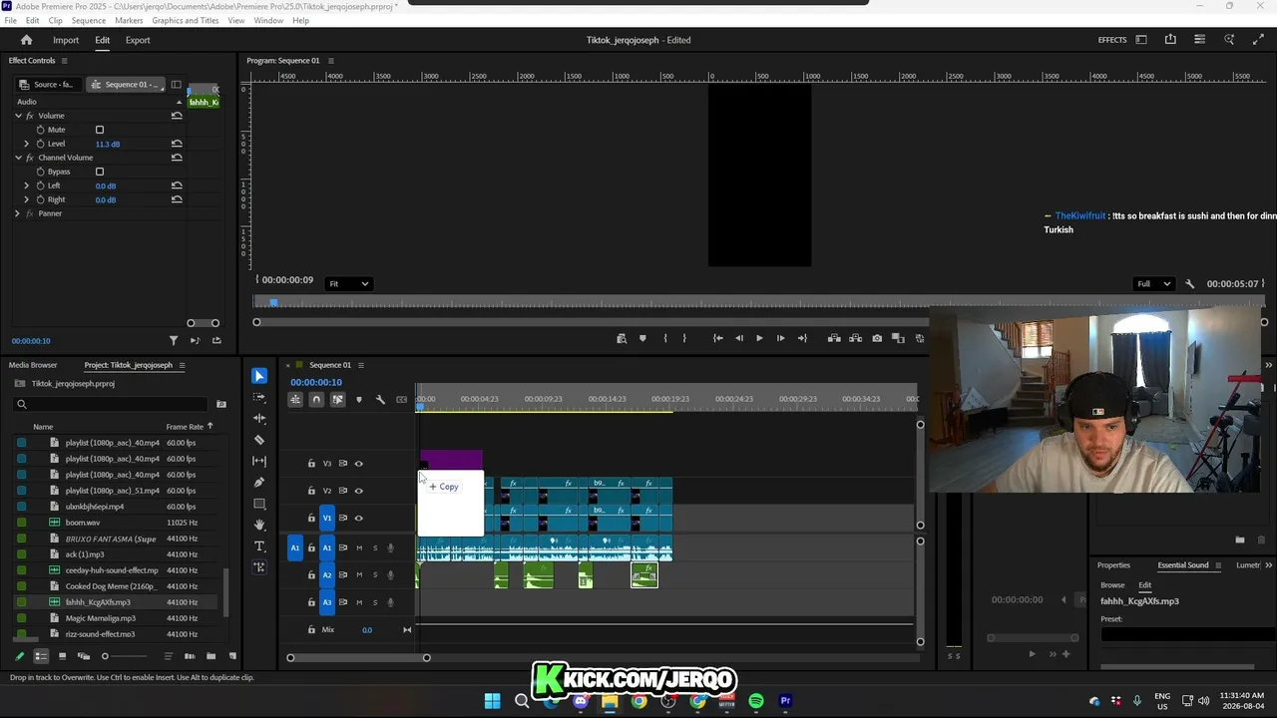The height and width of the screenshot is (718, 1277).
Task: Collapse the Channel Volume section
Action: (18, 158)
